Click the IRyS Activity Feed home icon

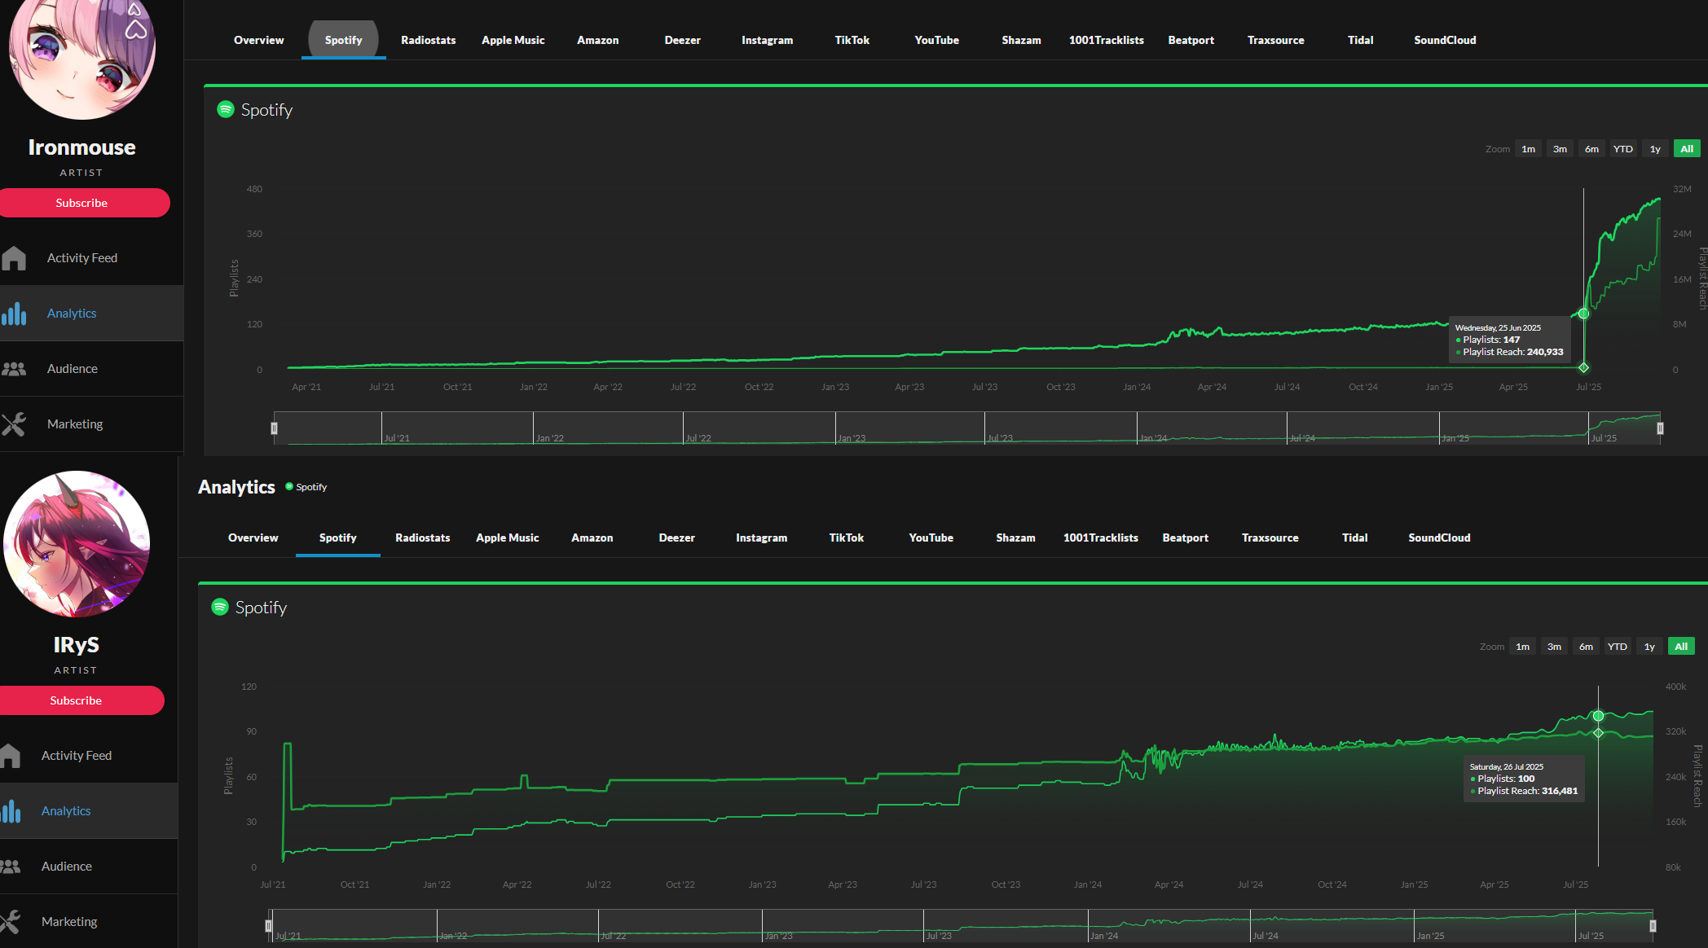point(10,756)
